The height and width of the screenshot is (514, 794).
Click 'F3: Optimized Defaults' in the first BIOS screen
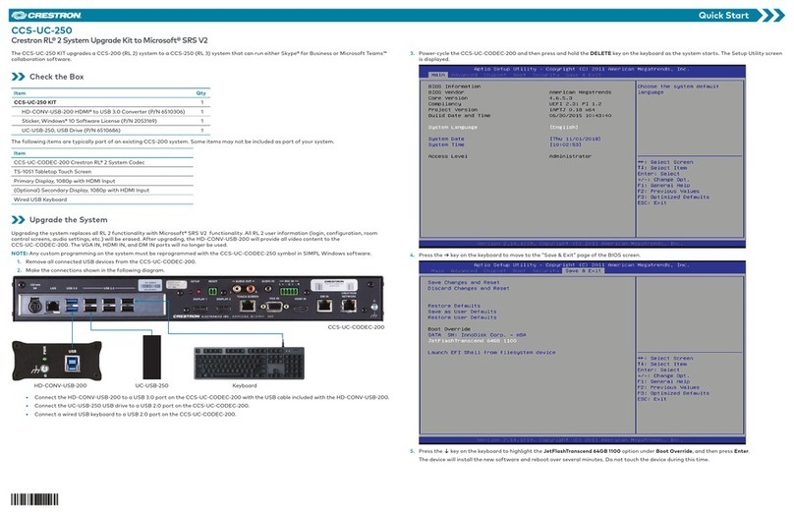673,197
